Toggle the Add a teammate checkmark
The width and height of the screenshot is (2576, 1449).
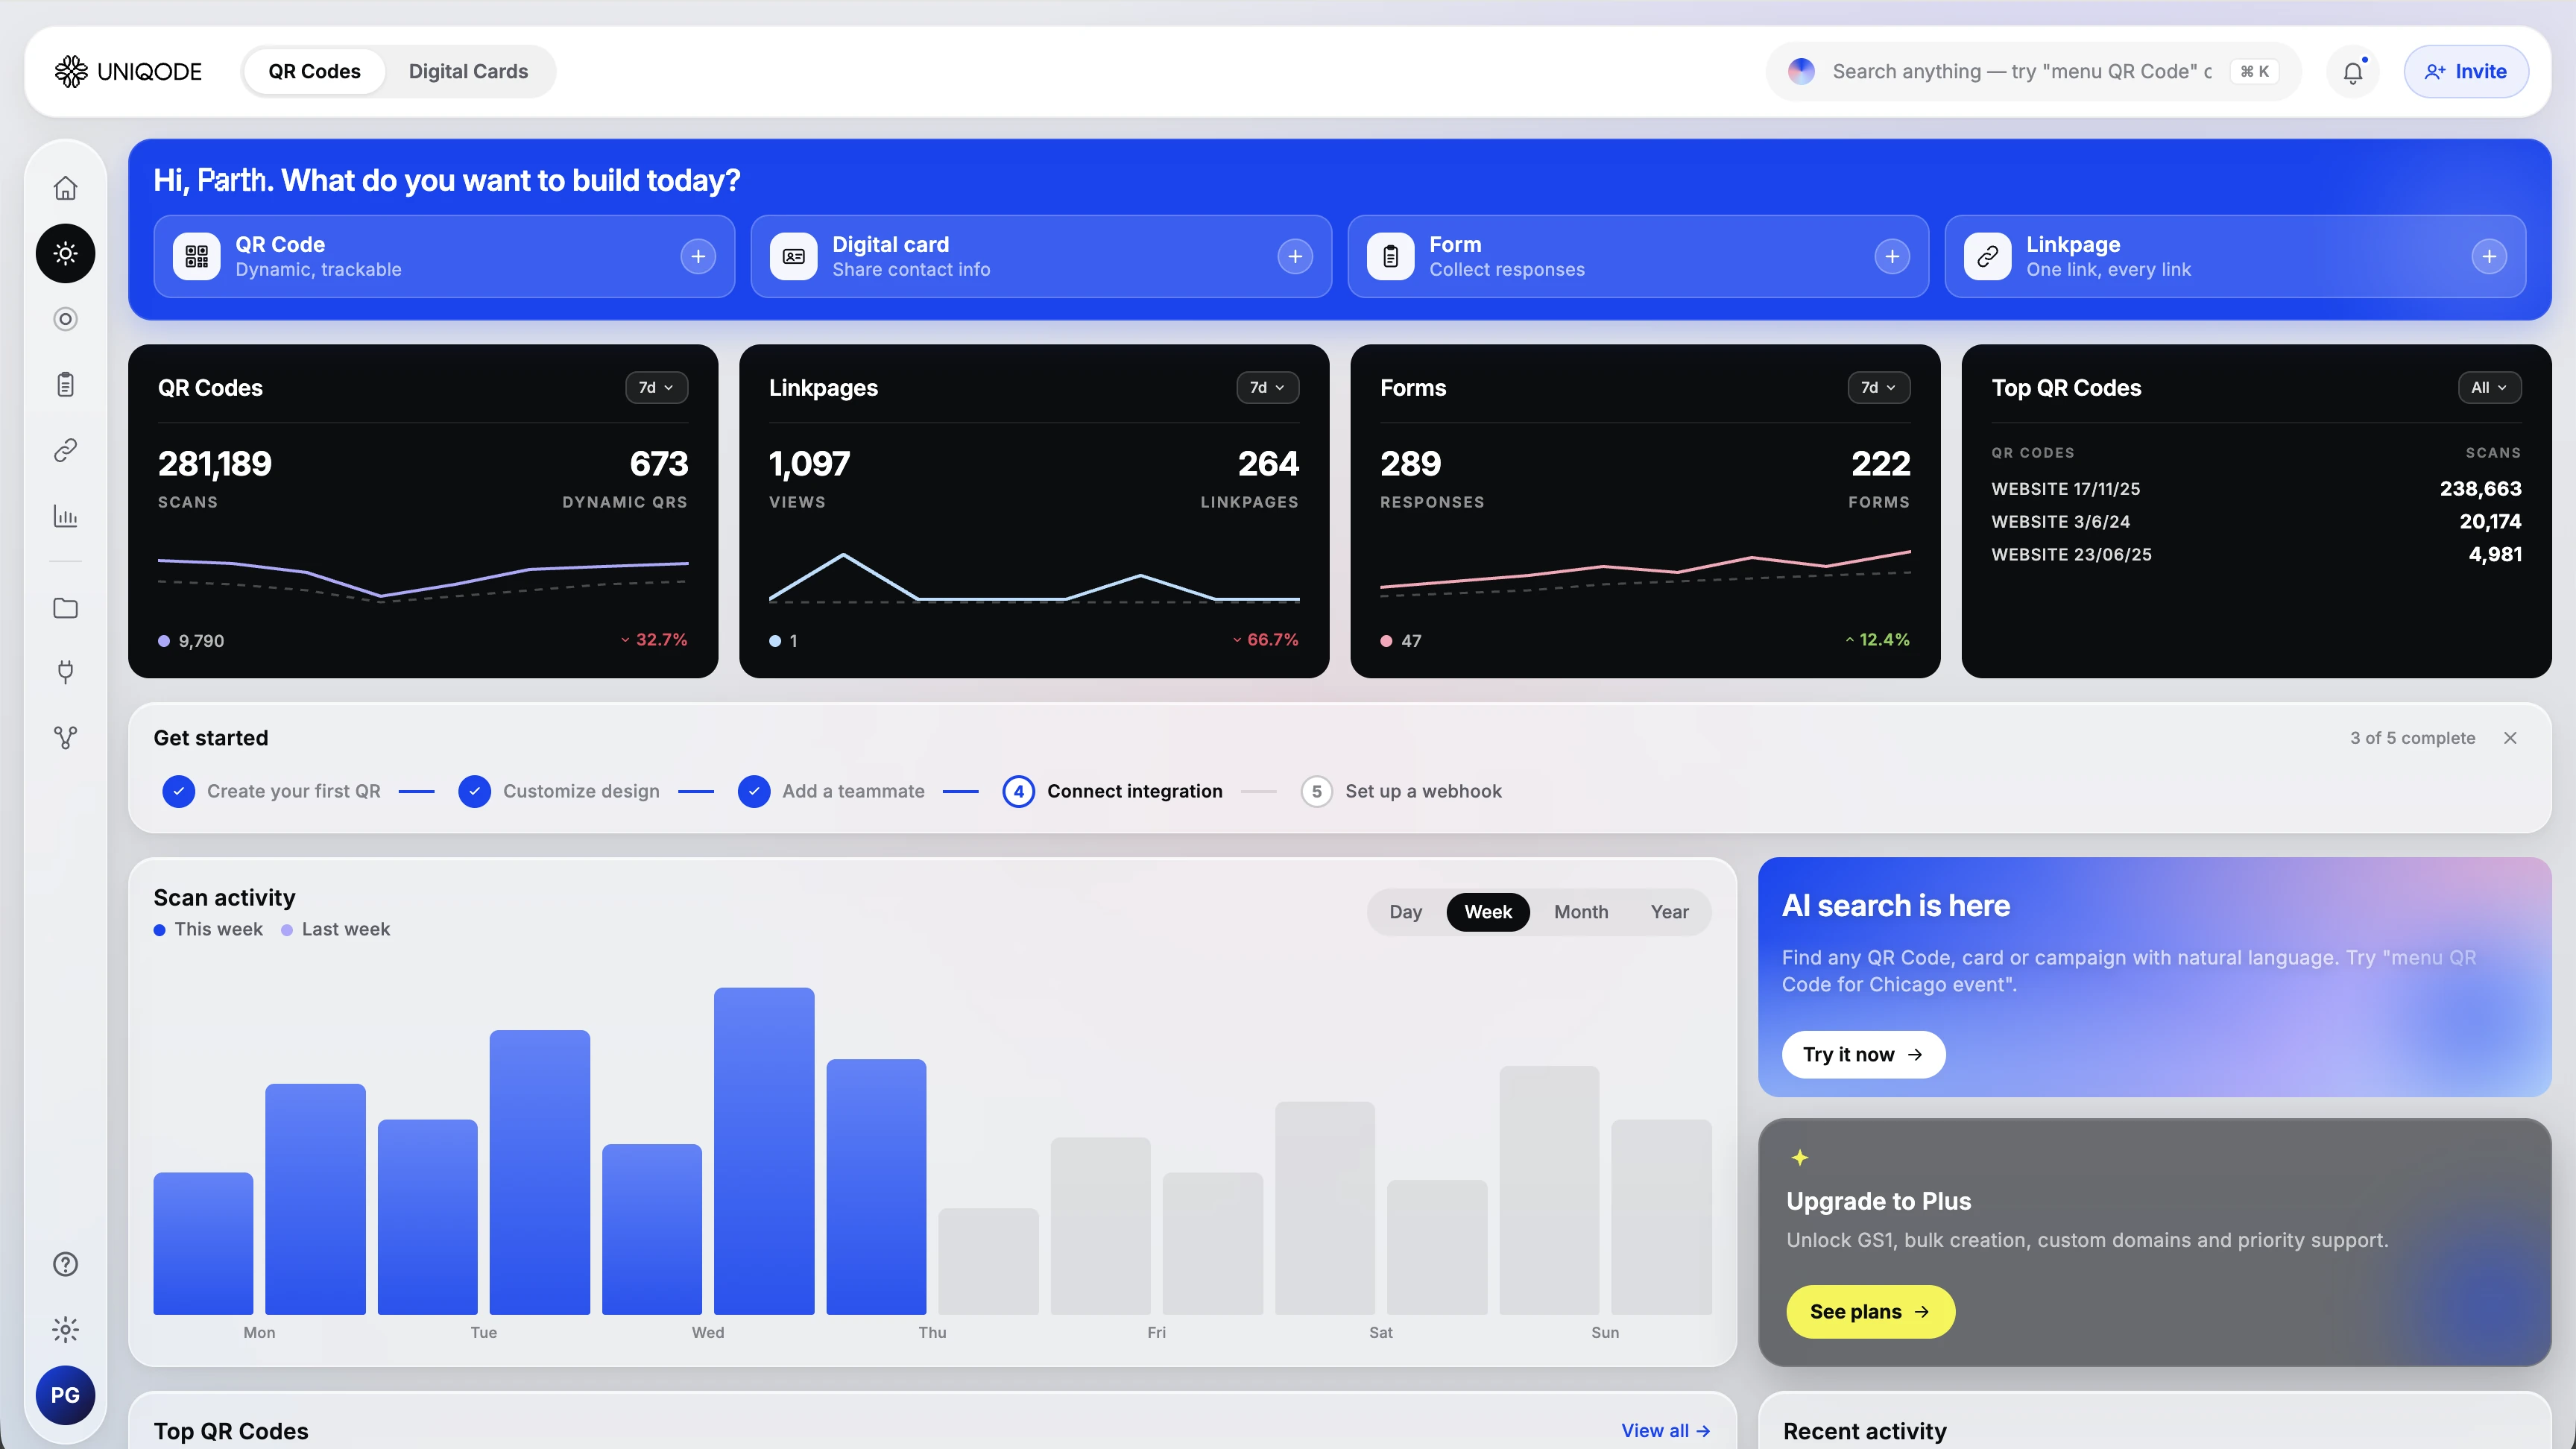(754, 791)
